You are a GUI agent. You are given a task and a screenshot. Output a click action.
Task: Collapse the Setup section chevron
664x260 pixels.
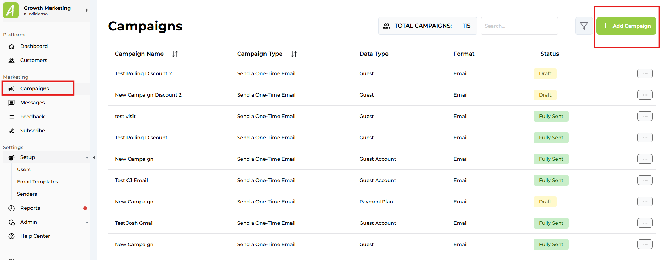(87, 157)
